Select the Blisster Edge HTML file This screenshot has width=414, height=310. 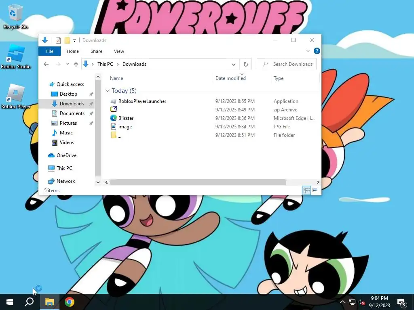pos(122,118)
